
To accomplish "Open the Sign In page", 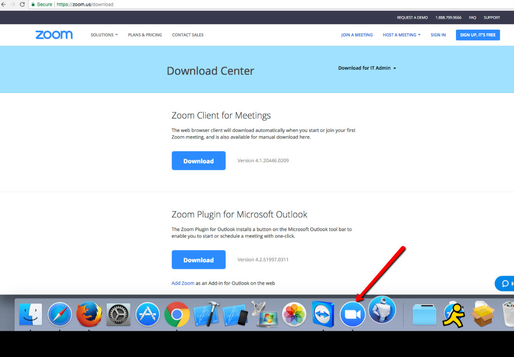I will click(x=438, y=35).
